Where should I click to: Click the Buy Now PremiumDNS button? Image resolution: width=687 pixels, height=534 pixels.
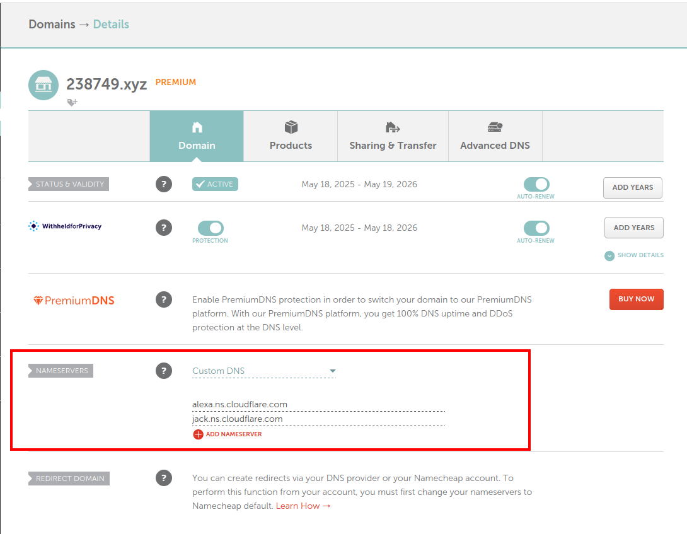pos(636,299)
